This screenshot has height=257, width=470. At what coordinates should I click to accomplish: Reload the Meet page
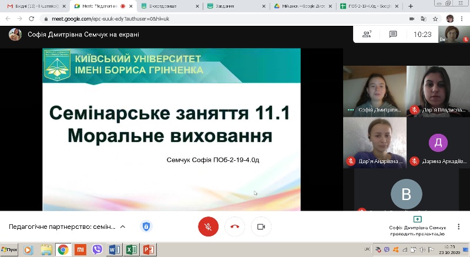(32, 19)
